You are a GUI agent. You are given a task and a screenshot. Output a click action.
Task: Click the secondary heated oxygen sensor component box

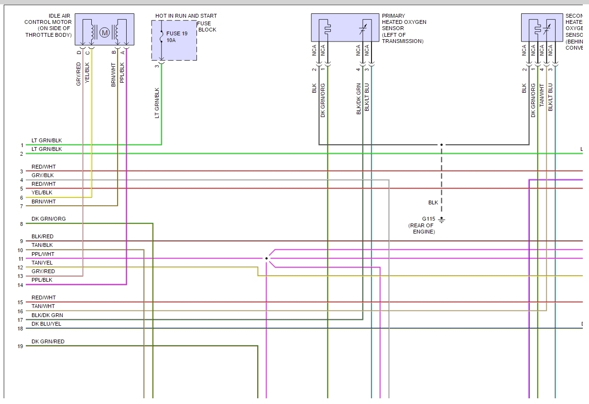click(x=542, y=27)
